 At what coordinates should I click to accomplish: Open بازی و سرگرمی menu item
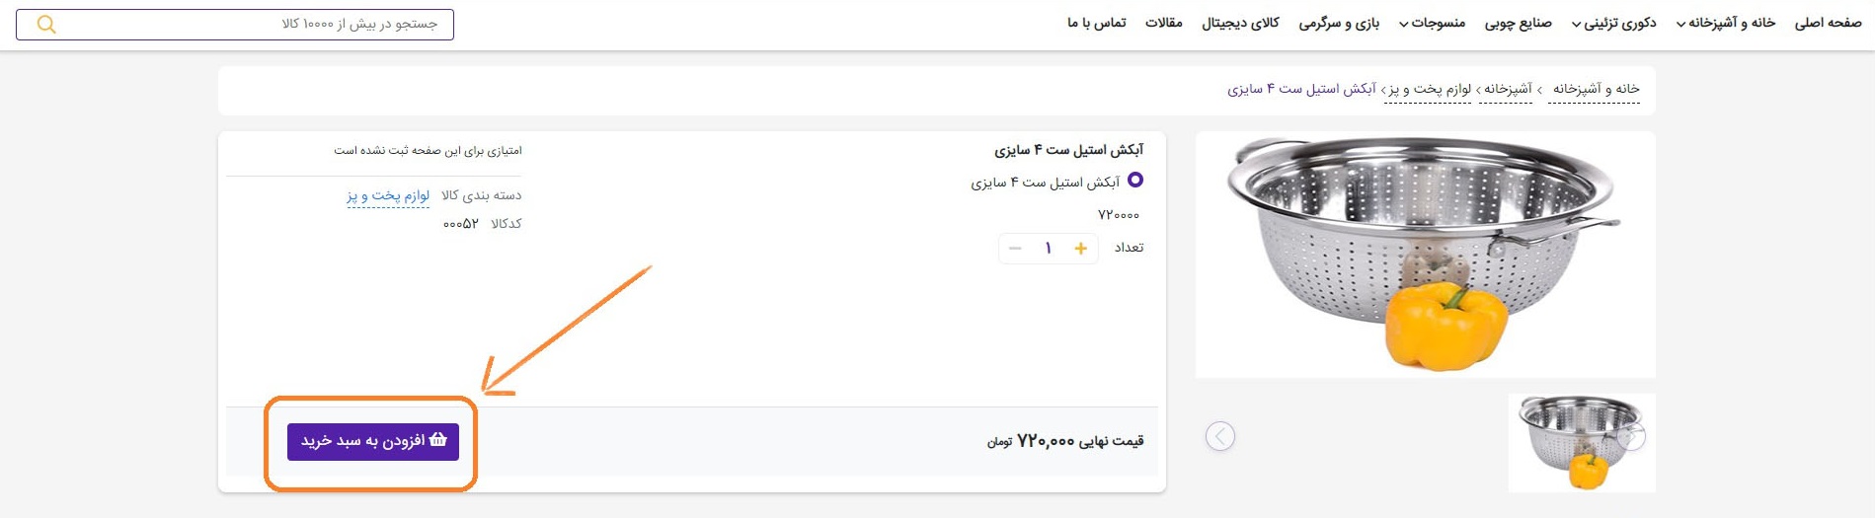click(x=1339, y=23)
